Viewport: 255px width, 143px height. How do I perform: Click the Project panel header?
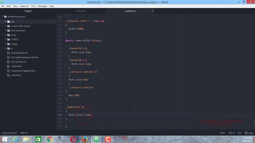point(28,11)
